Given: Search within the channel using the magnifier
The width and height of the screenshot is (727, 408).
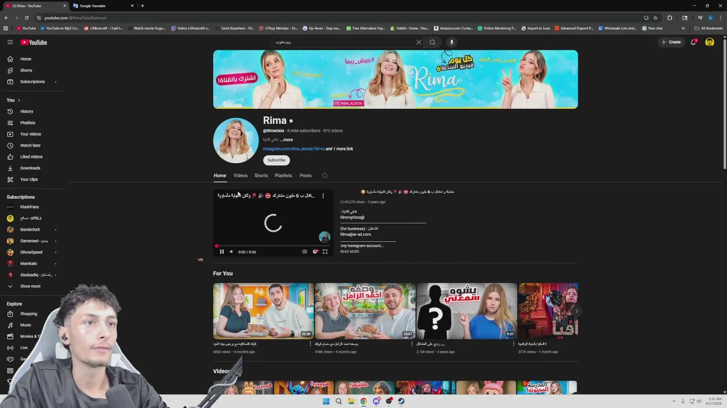Looking at the screenshot, I should pyautogui.click(x=325, y=176).
